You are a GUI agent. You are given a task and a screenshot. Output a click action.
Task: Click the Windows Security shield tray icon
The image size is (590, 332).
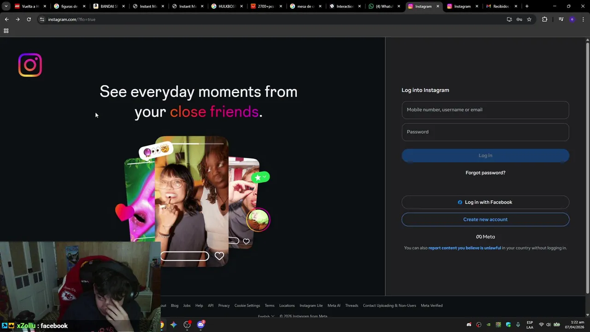(x=508, y=325)
